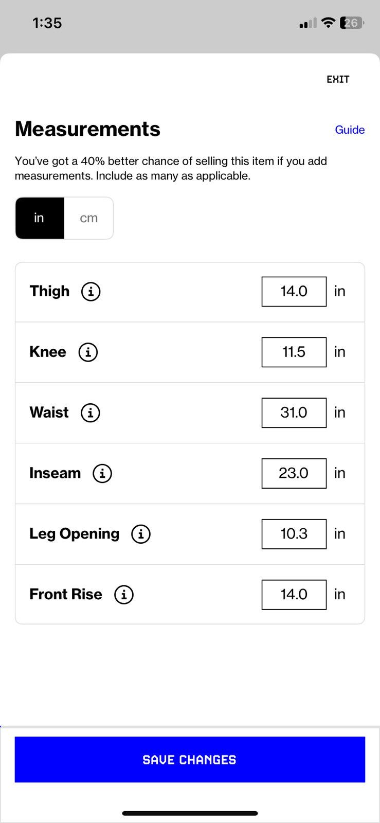Tap the battery indicator in status bar

pos(352,23)
